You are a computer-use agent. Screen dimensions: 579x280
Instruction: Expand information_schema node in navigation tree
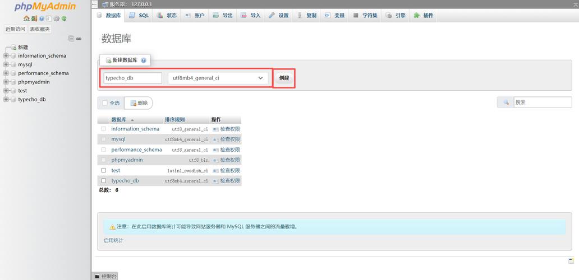click(x=6, y=55)
